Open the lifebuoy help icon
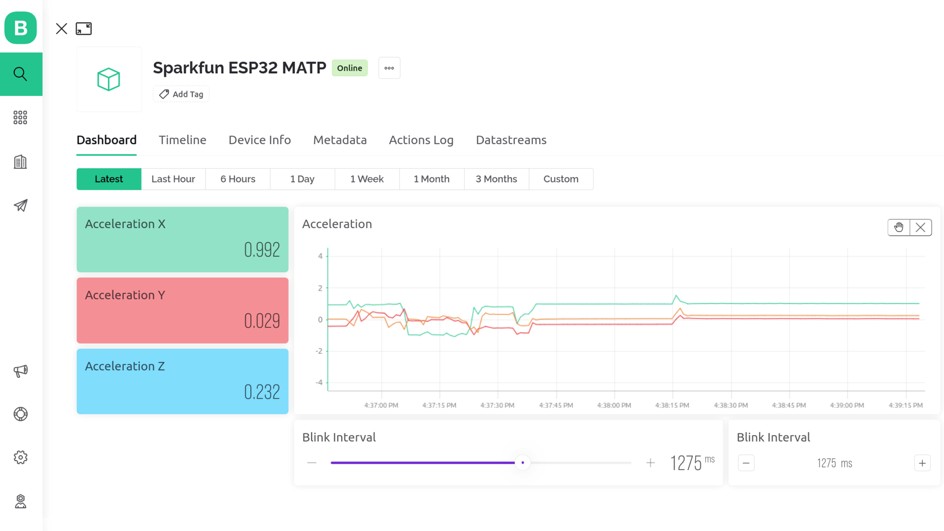The image size is (944, 531). tap(21, 414)
